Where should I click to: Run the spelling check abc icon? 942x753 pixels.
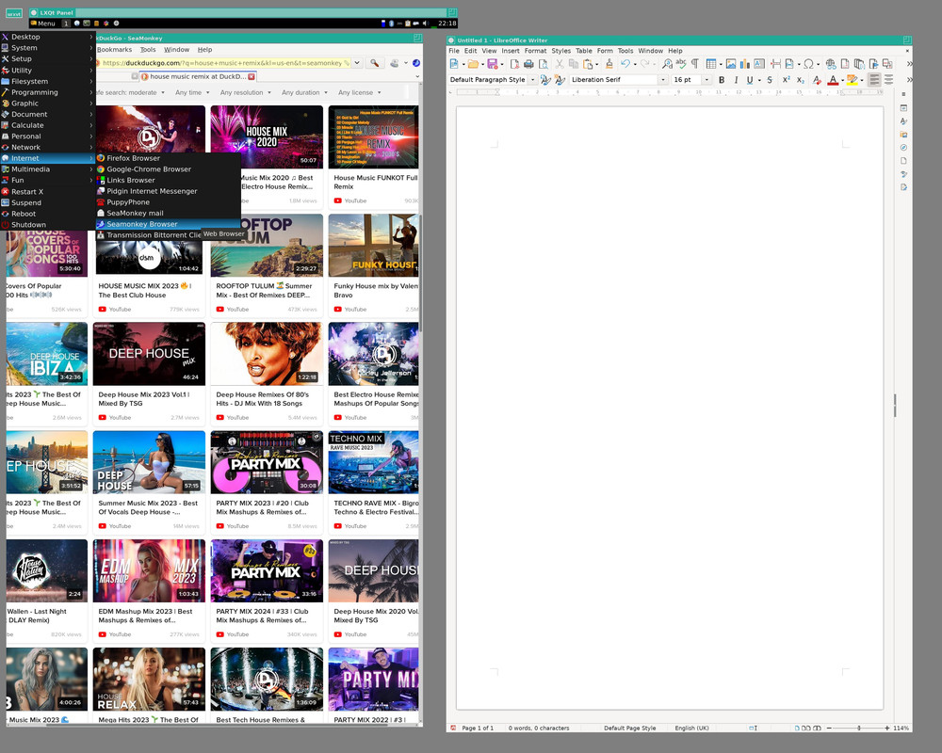click(681, 64)
